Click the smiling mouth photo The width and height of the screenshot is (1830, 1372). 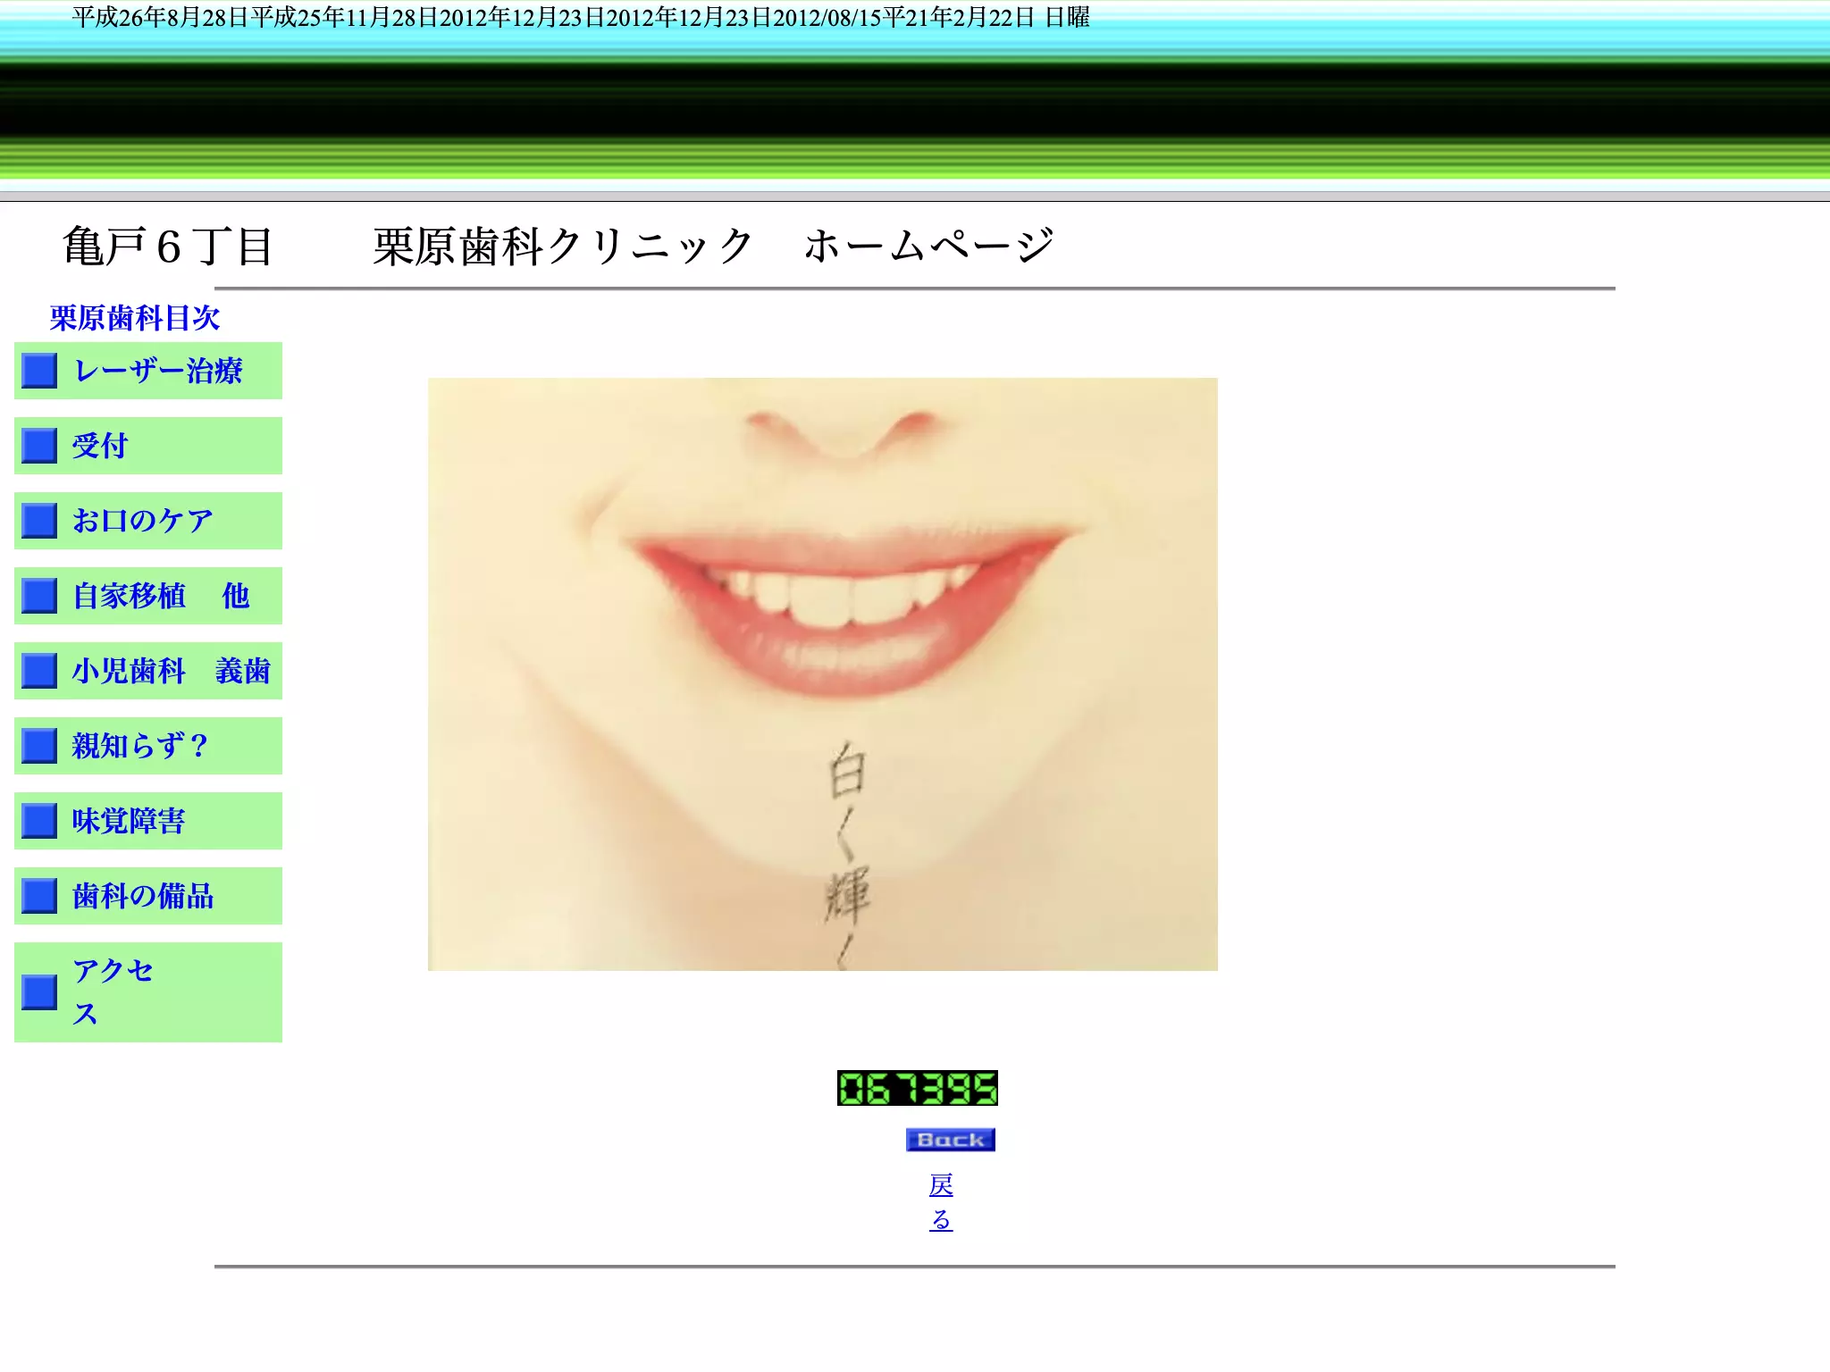[822, 674]
